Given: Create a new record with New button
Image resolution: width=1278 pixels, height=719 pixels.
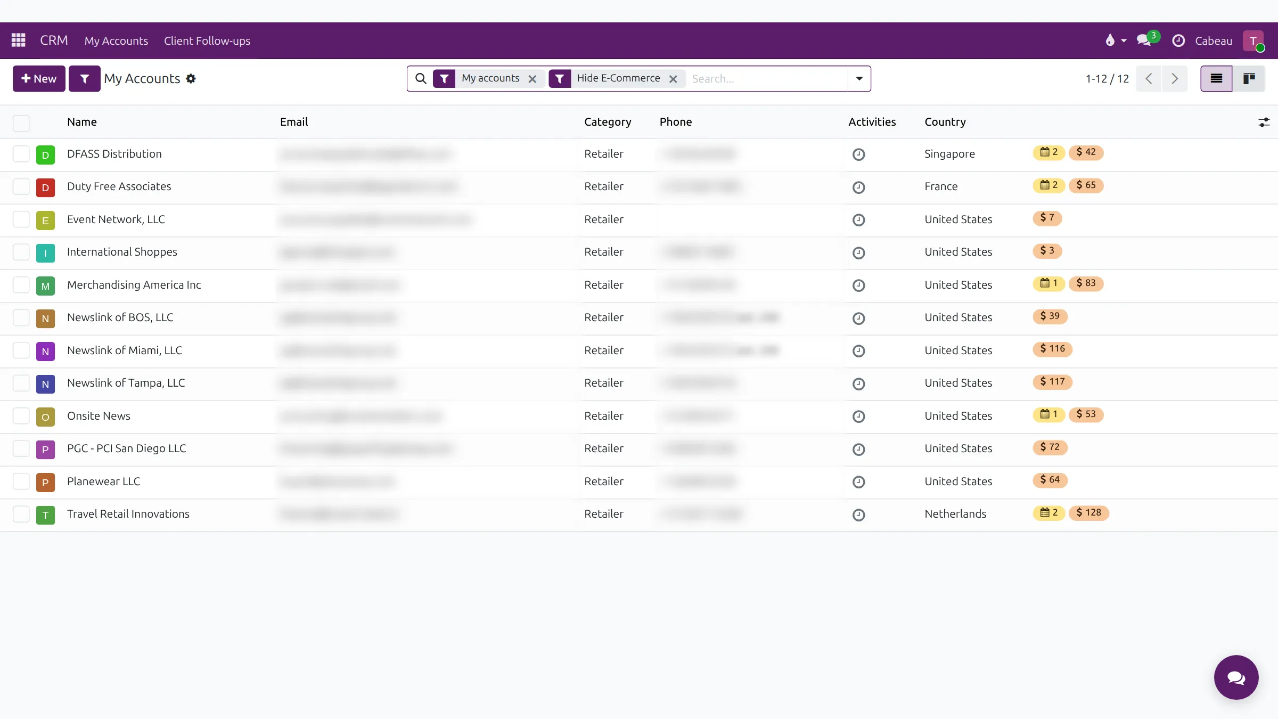Looking at the screenshot, I should click(x=39, y=79).
